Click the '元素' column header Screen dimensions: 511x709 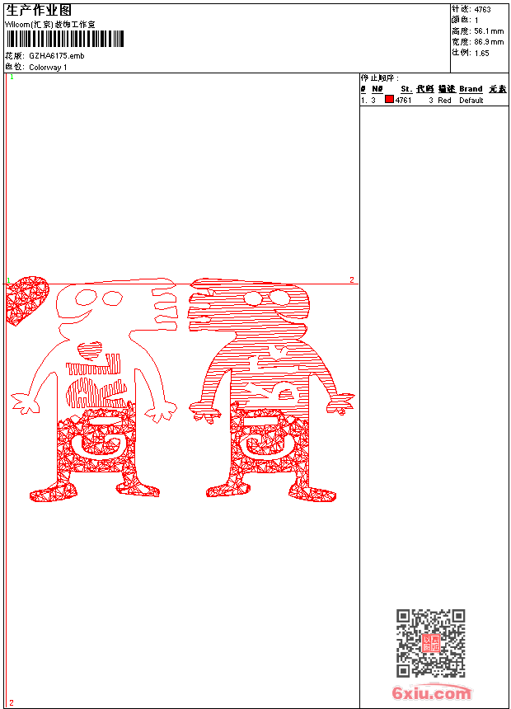click(498, 89)
